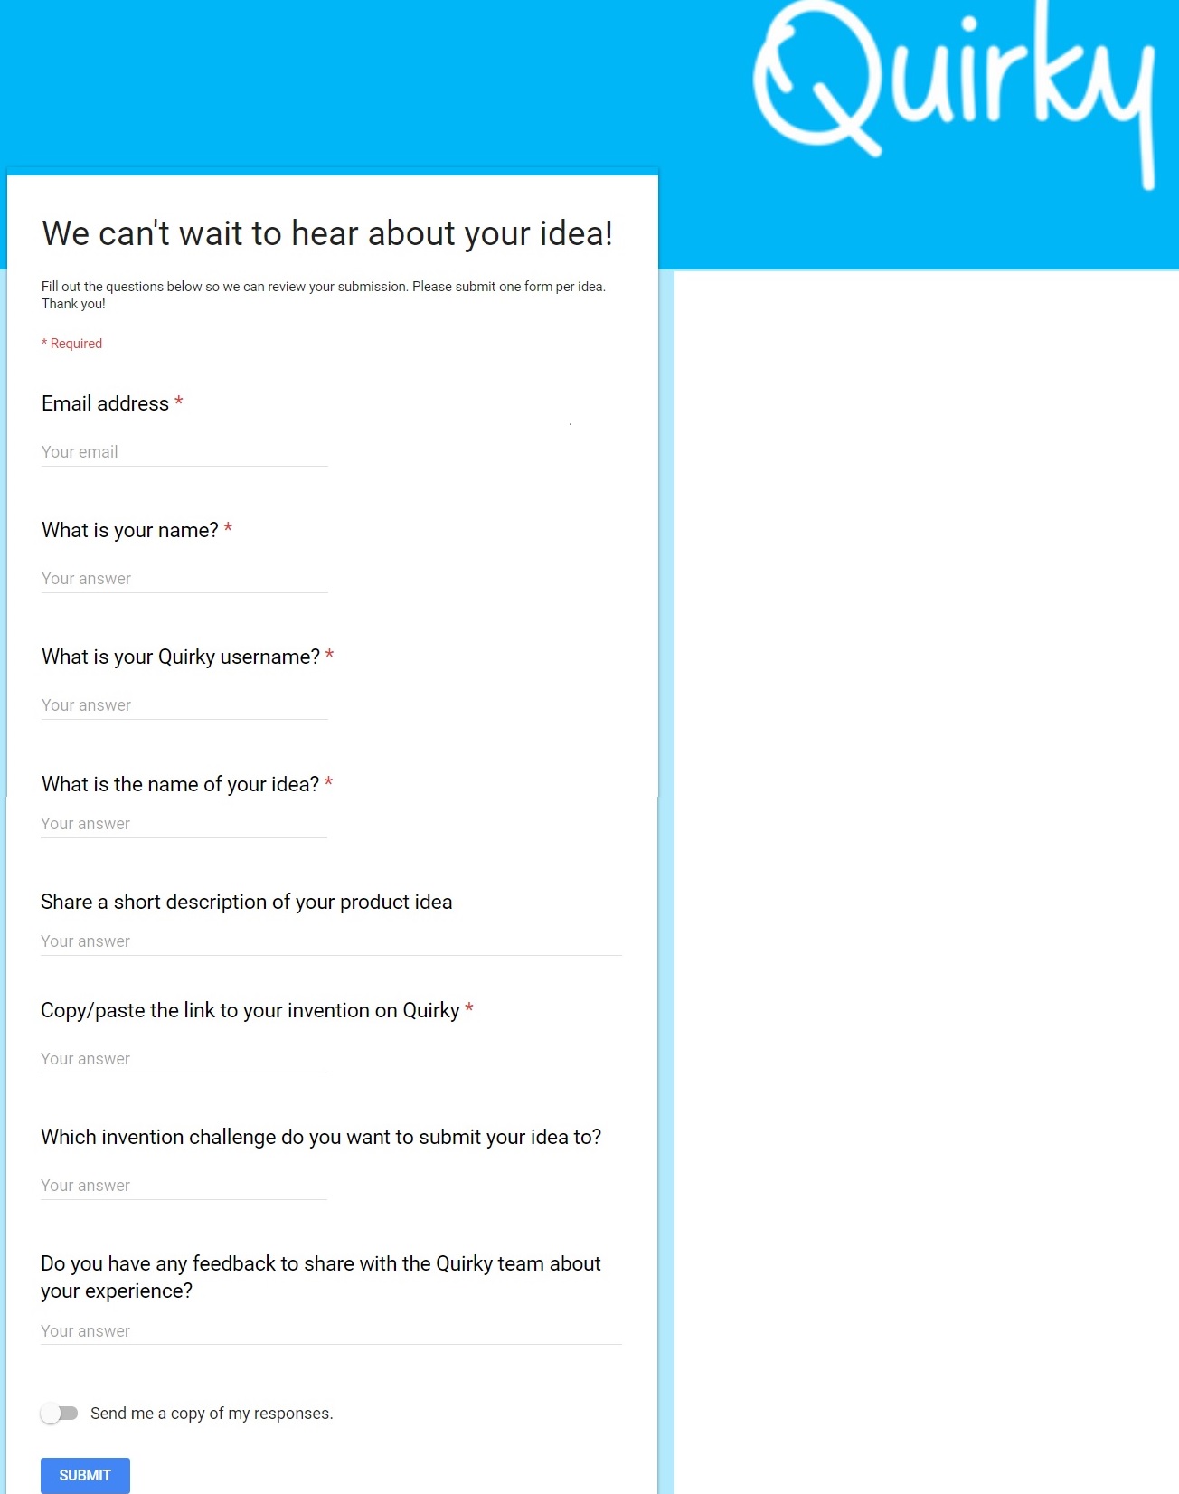This screenshot has height=1494, width=1179.
Task: Click the 'Copy/paste the link' question label
Action: 250,1010
